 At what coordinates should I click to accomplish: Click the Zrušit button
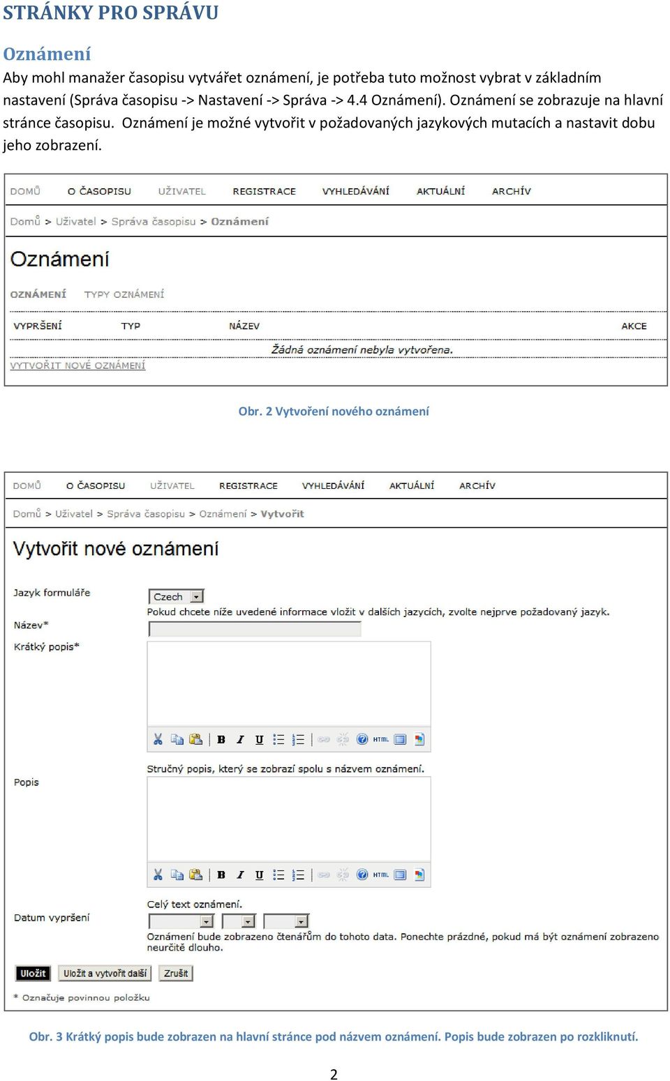[176, 973]
